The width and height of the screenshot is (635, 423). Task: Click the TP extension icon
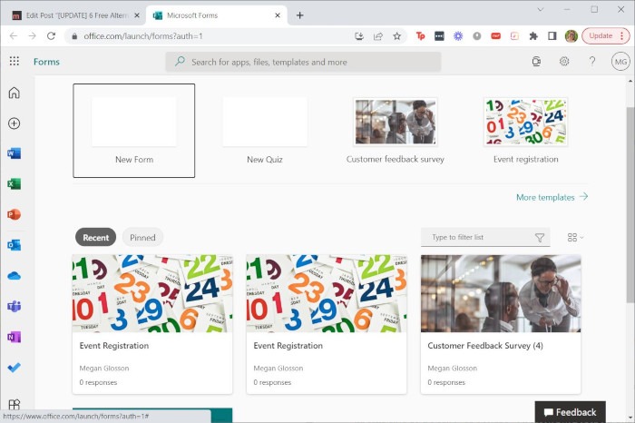pyautogui.click(x=420, y=36)
